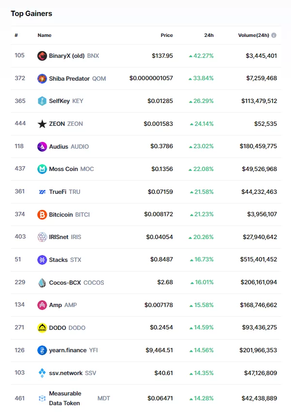Click the ZEON star icon
The height and width of the screenshot is (412, 291).
point(42,124)
